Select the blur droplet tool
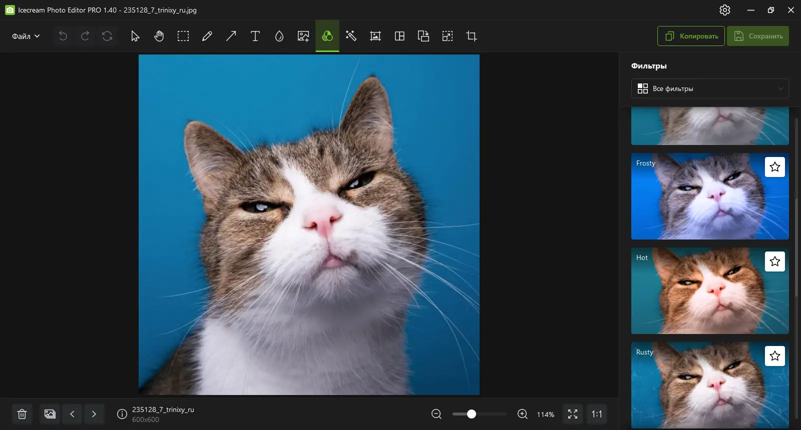Image resolution: width=801 pixels, height=430 pixels. pos(279,36)
